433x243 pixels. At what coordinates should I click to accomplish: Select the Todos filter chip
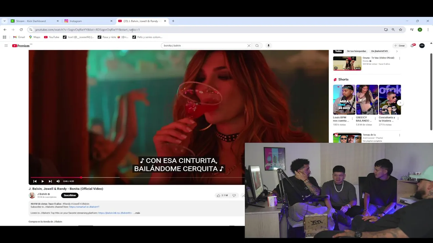[x=338, y=51]
